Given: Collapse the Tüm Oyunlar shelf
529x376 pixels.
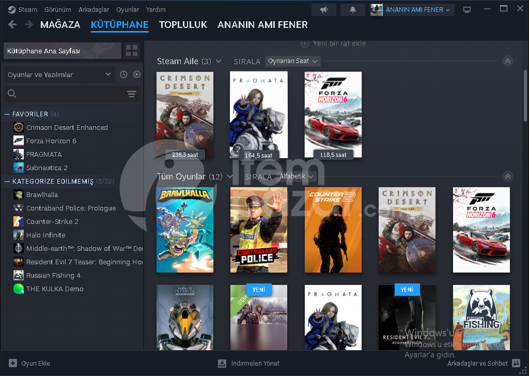Looking at the screenshot, I should tap(508, 176).
